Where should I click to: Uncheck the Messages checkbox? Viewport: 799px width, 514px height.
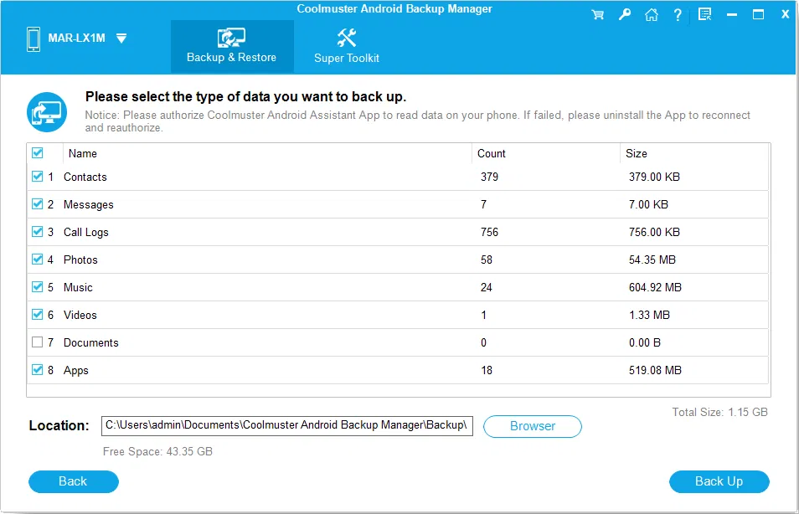coord(37,203)
